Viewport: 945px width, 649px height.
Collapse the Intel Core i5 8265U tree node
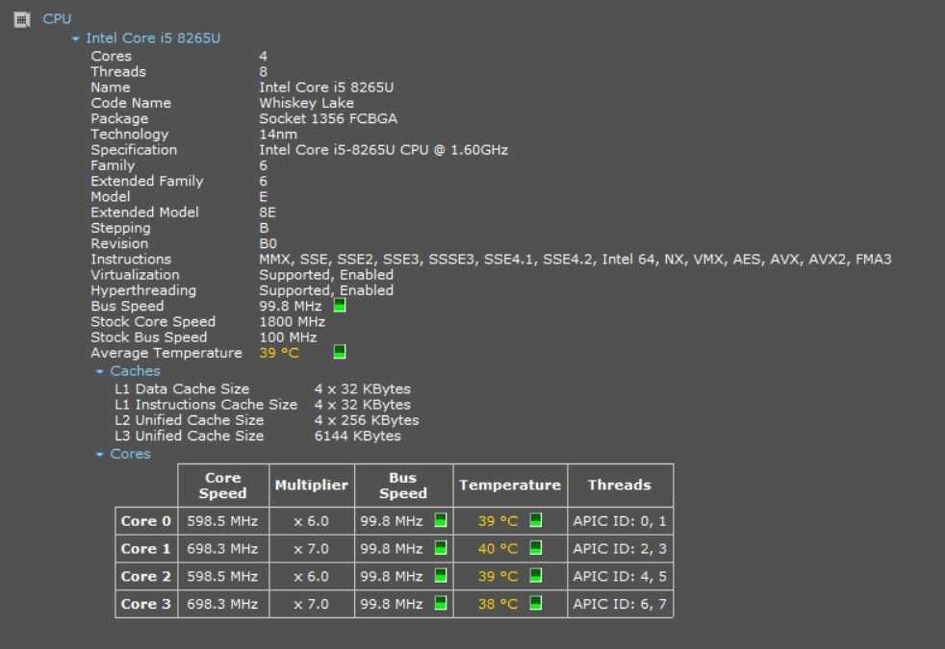[75, 38]
